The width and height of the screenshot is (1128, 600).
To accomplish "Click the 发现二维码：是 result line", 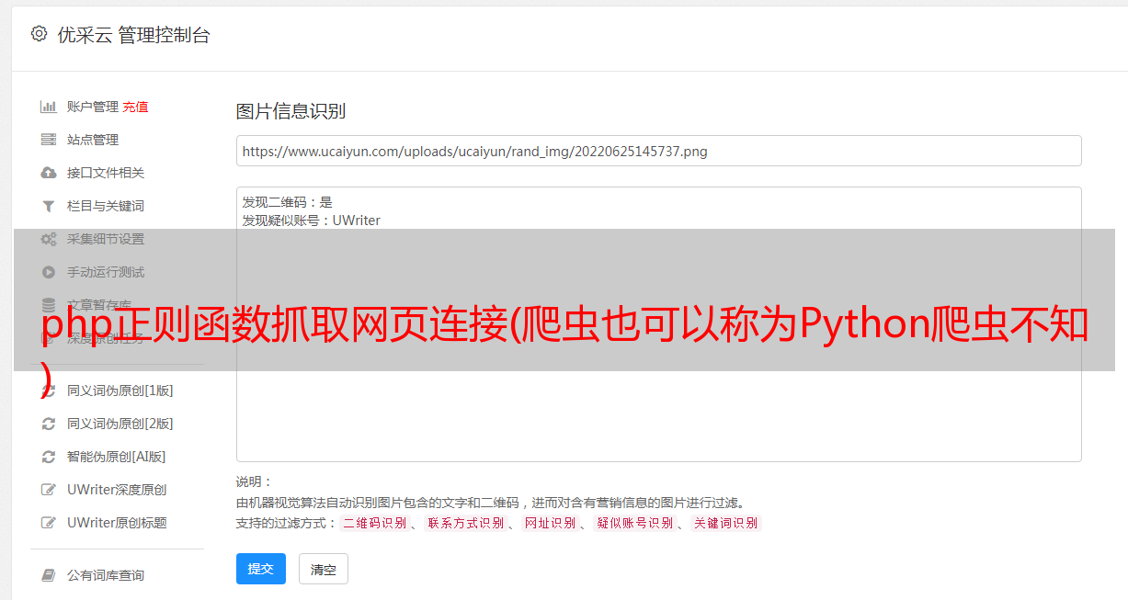I will pyautogui.click(x=288, y=202).
